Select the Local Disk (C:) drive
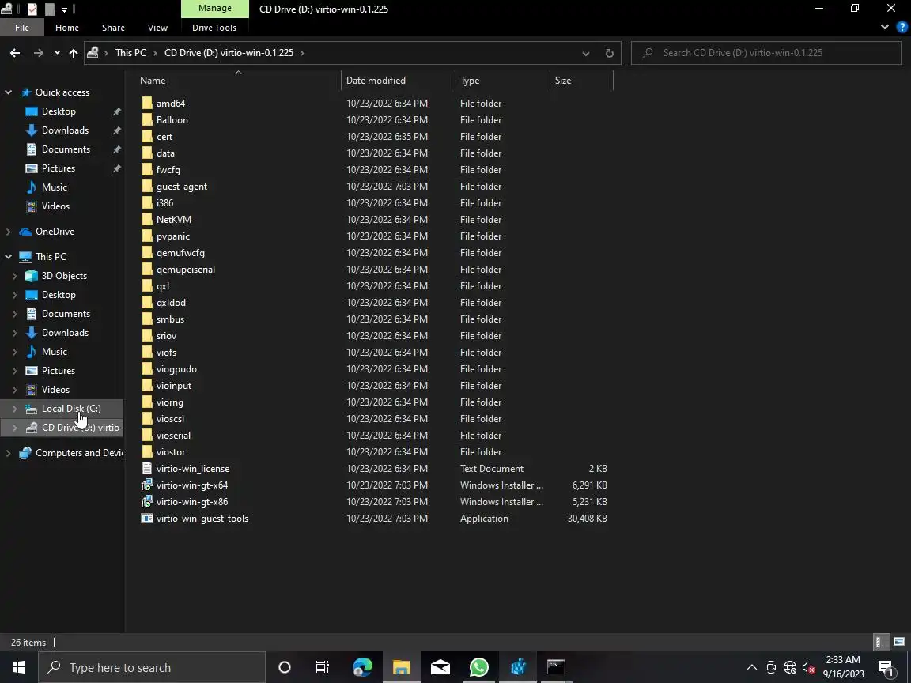The height and width of the screenshot is (683, 911). tap(71, 409)
